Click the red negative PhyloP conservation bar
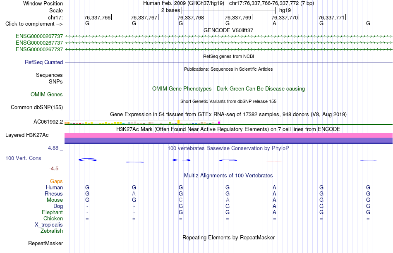The image size is (393, 253). click(274, 162)
